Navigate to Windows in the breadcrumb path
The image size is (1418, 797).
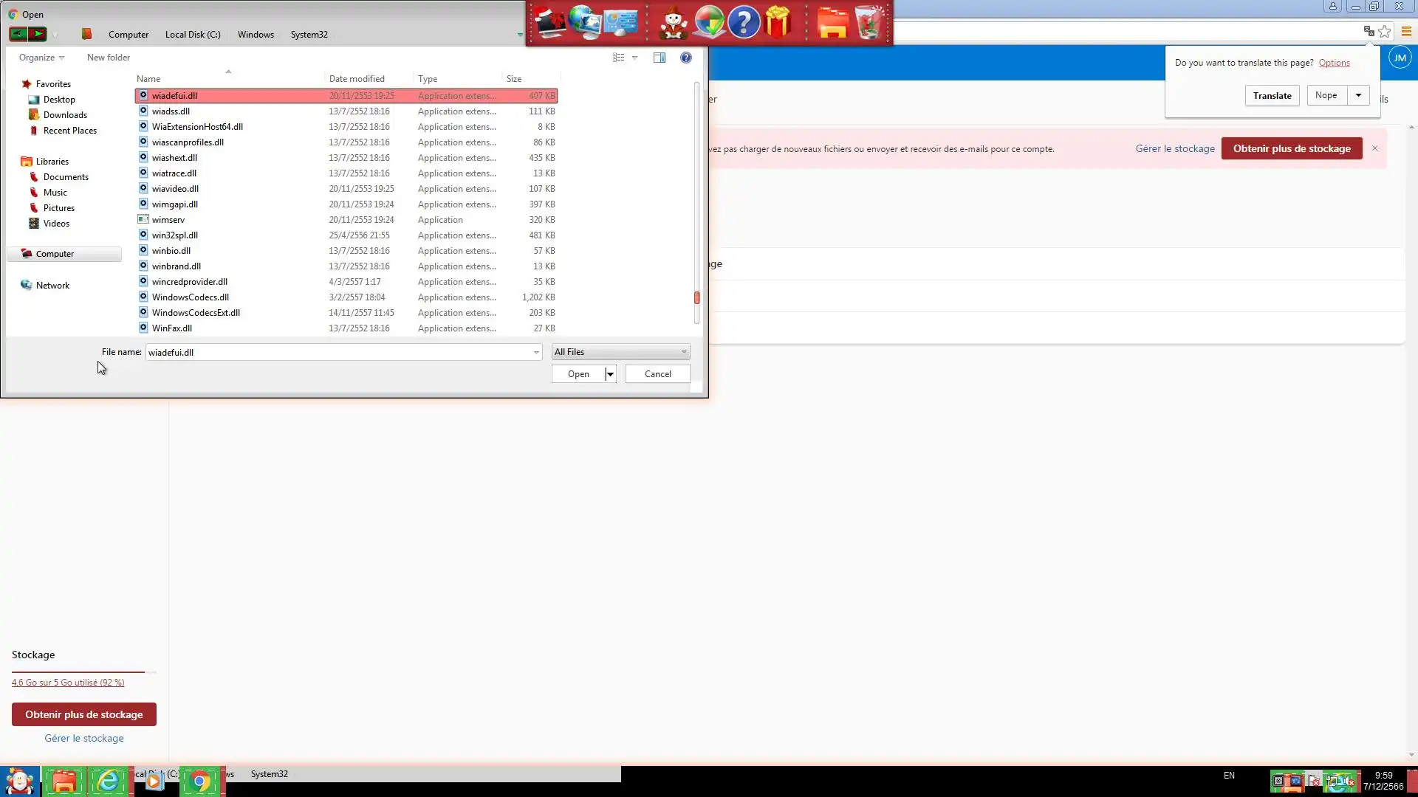(256, 35)
